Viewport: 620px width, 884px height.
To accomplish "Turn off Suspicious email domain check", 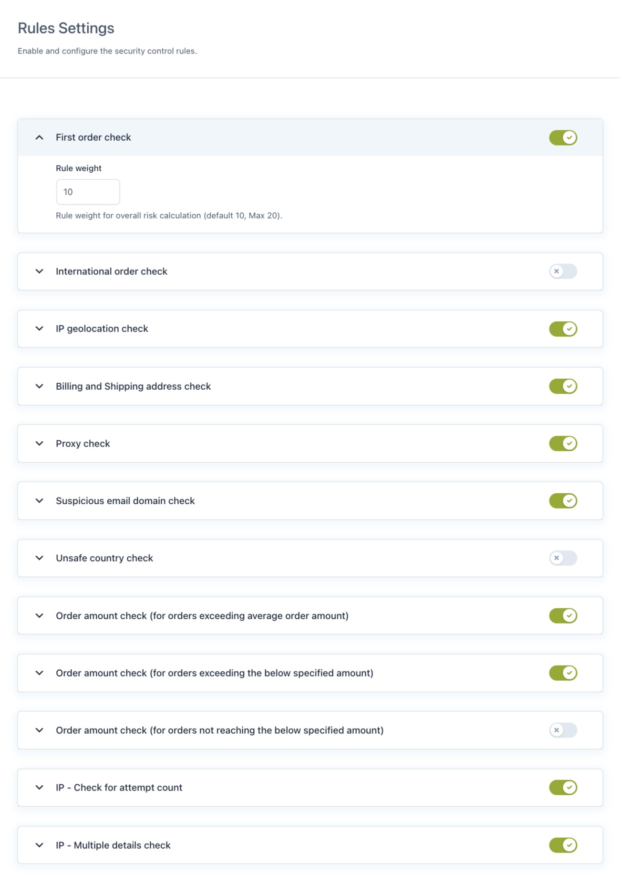I will pos(563,501).
